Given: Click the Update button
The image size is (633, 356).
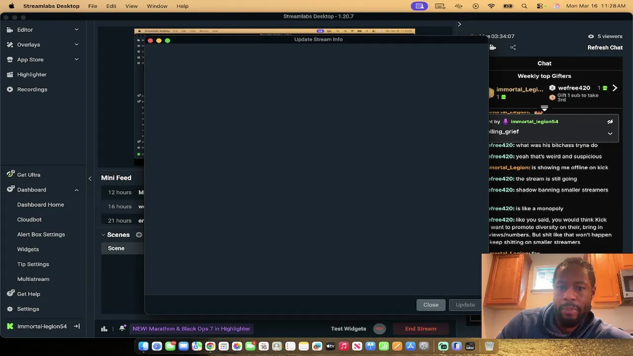Looking at the screenshot, I should click(465, 305).
